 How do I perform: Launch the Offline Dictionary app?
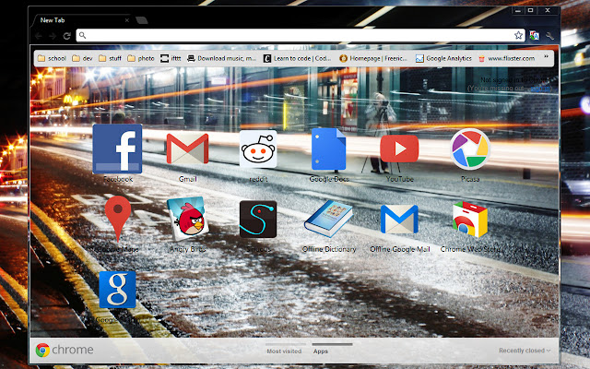click(x=328, y=219)
